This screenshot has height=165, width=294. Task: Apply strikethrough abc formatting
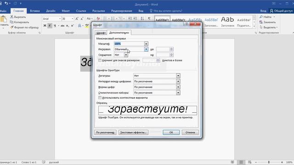(62, 26)
